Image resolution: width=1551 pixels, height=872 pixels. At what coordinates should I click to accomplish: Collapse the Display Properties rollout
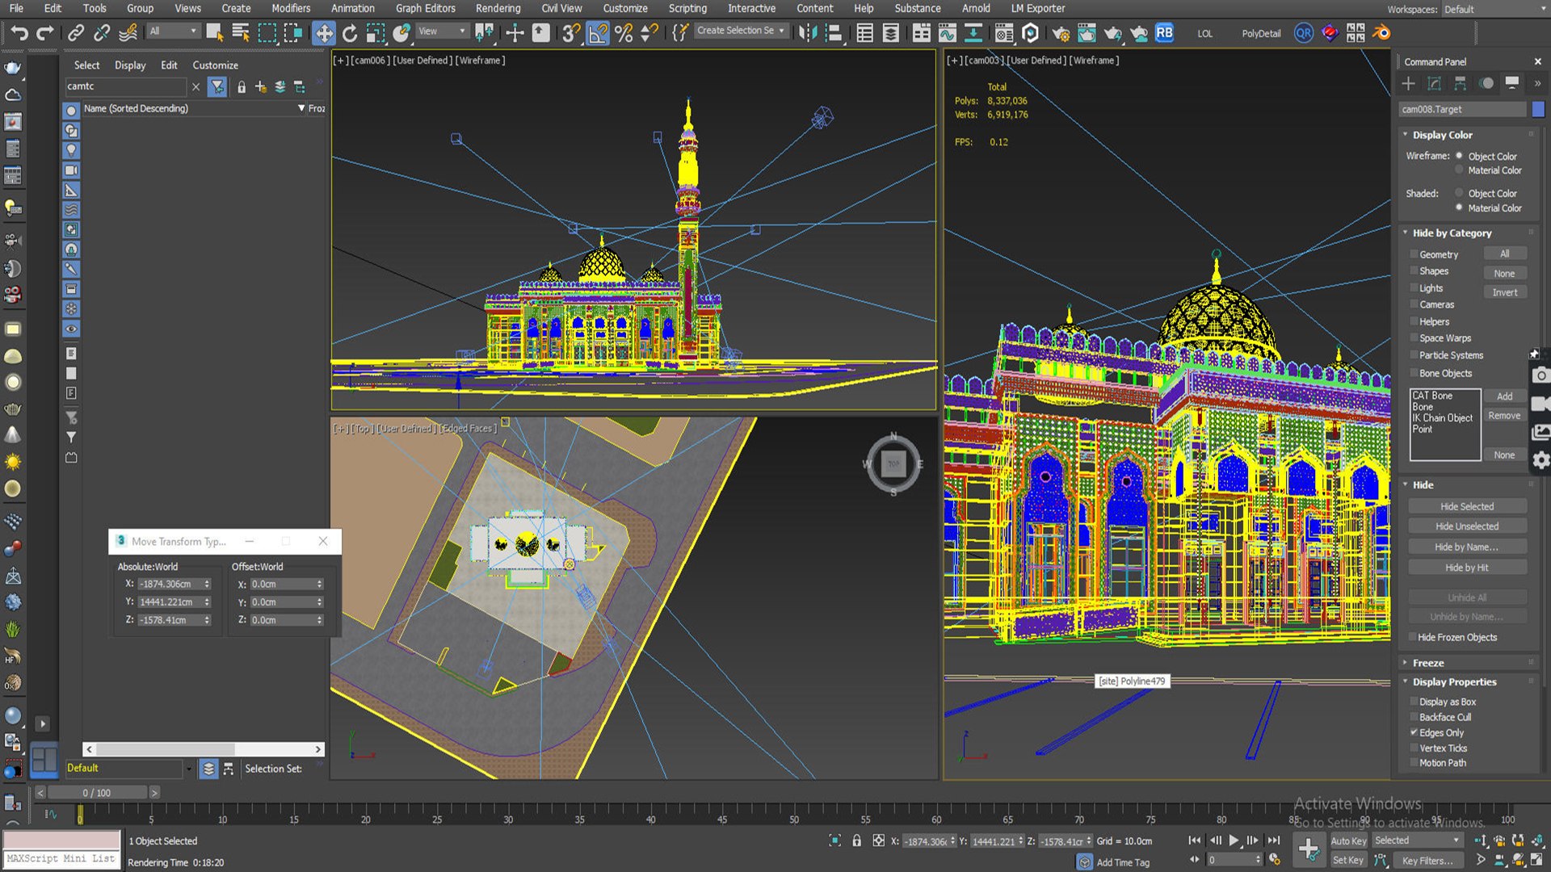pos(1453,681)
